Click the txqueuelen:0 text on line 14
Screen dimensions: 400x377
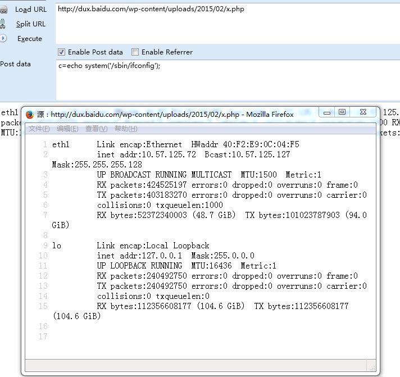click(183, 296)
